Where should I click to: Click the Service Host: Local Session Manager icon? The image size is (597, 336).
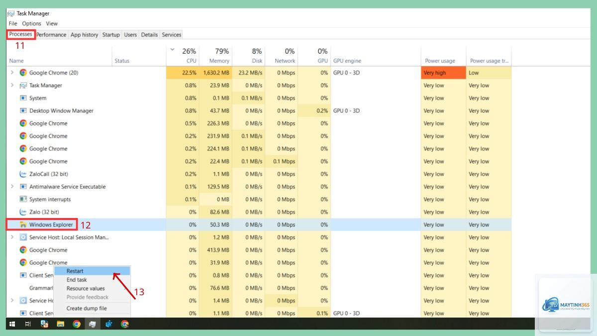pyautogui.click(x=23, y=237)
